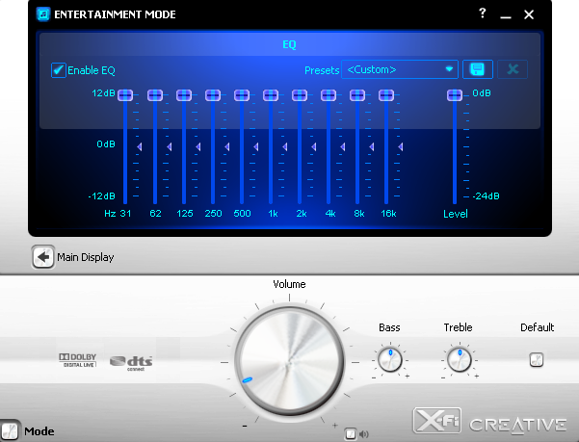Click the 16k EQ slider handle
Screen dimensions: 579x442
386,95
